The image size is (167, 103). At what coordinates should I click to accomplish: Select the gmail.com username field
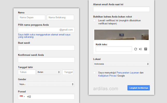[x=46, y=30]
